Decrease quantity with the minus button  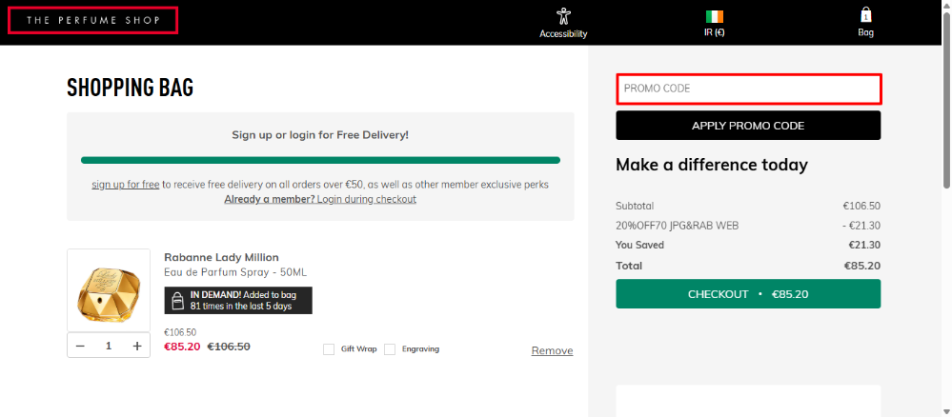[x=80, y=346]
